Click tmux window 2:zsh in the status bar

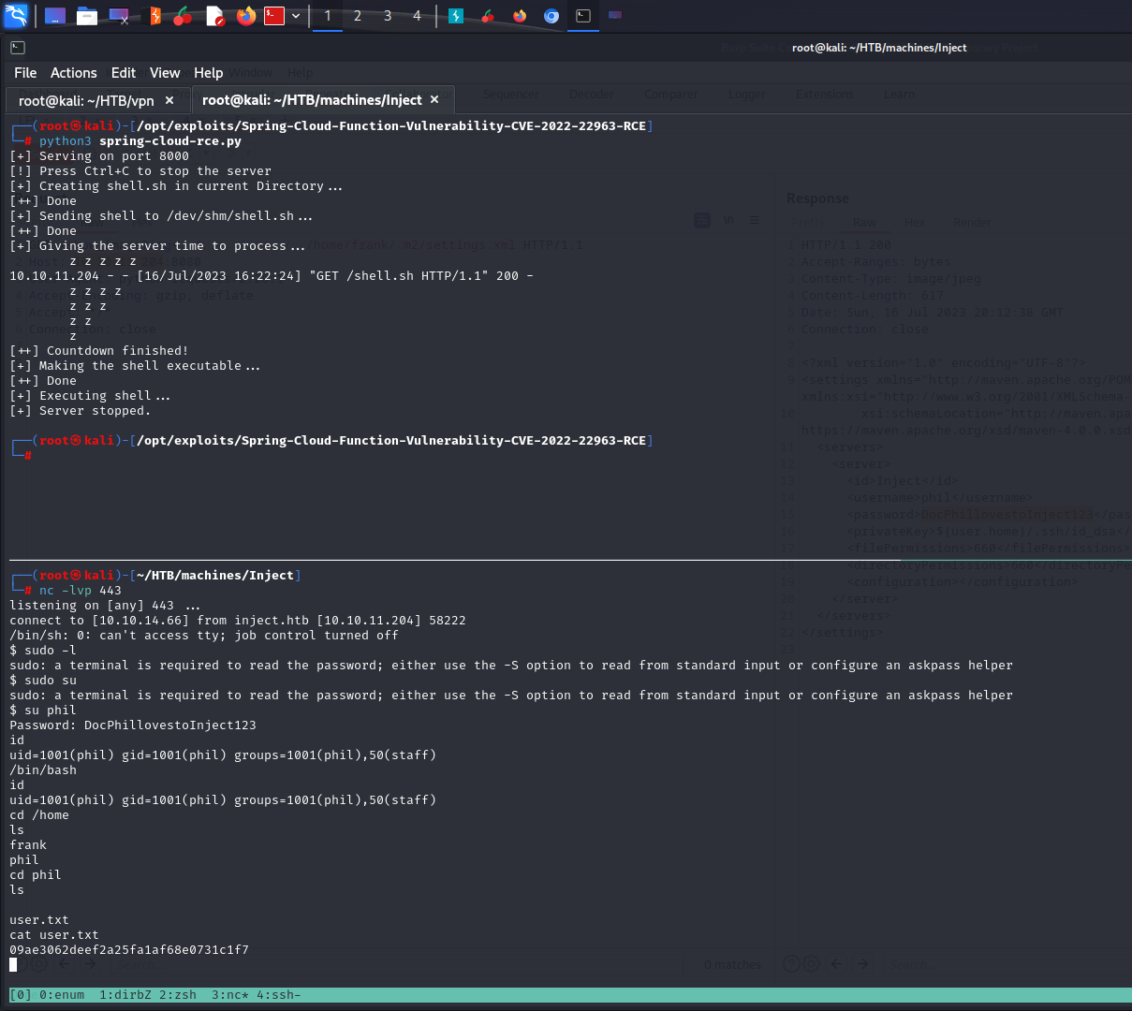[x=178, y=995]
